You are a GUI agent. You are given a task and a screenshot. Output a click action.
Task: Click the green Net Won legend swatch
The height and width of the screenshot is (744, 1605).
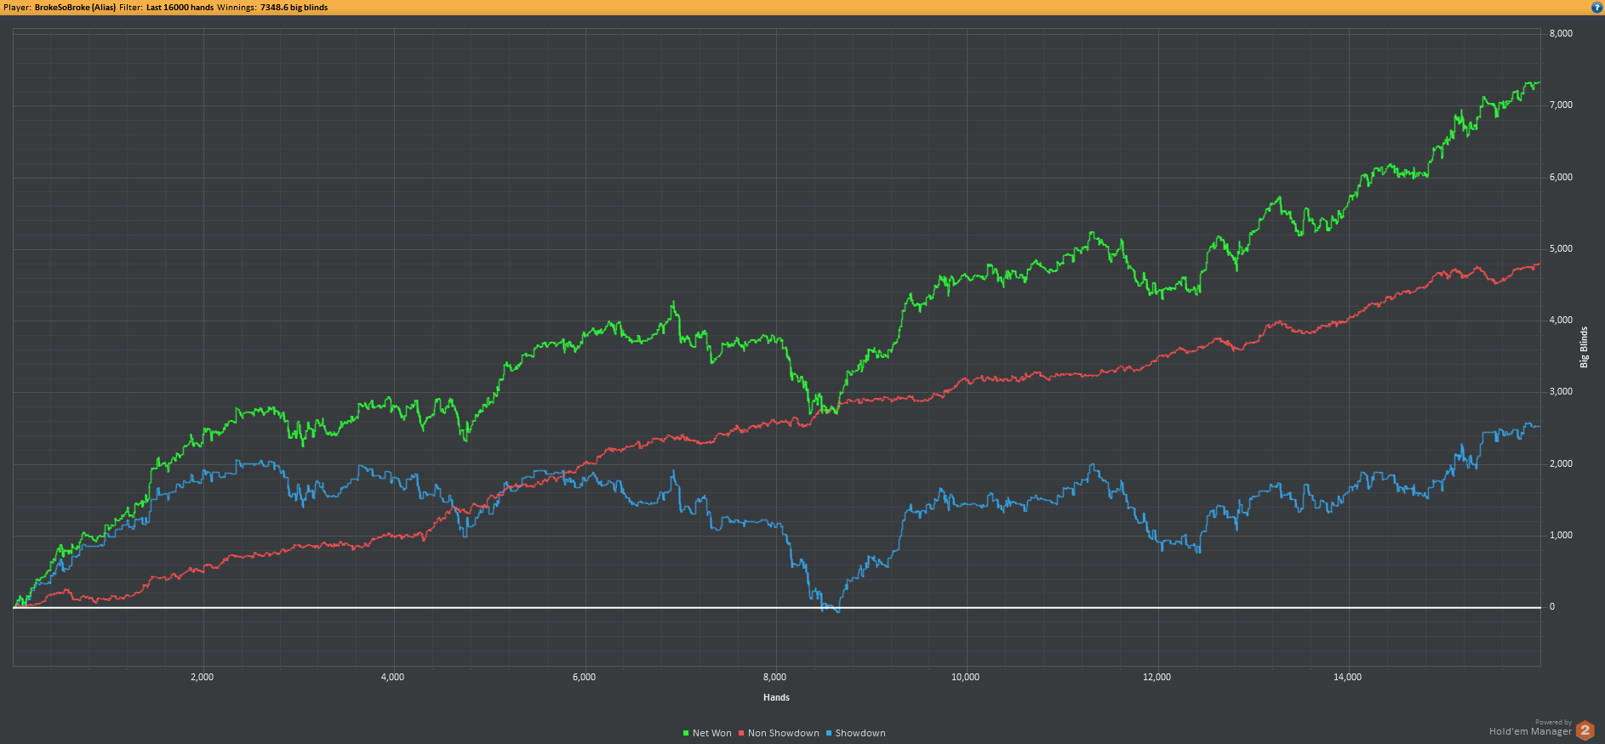pos(686,733)
